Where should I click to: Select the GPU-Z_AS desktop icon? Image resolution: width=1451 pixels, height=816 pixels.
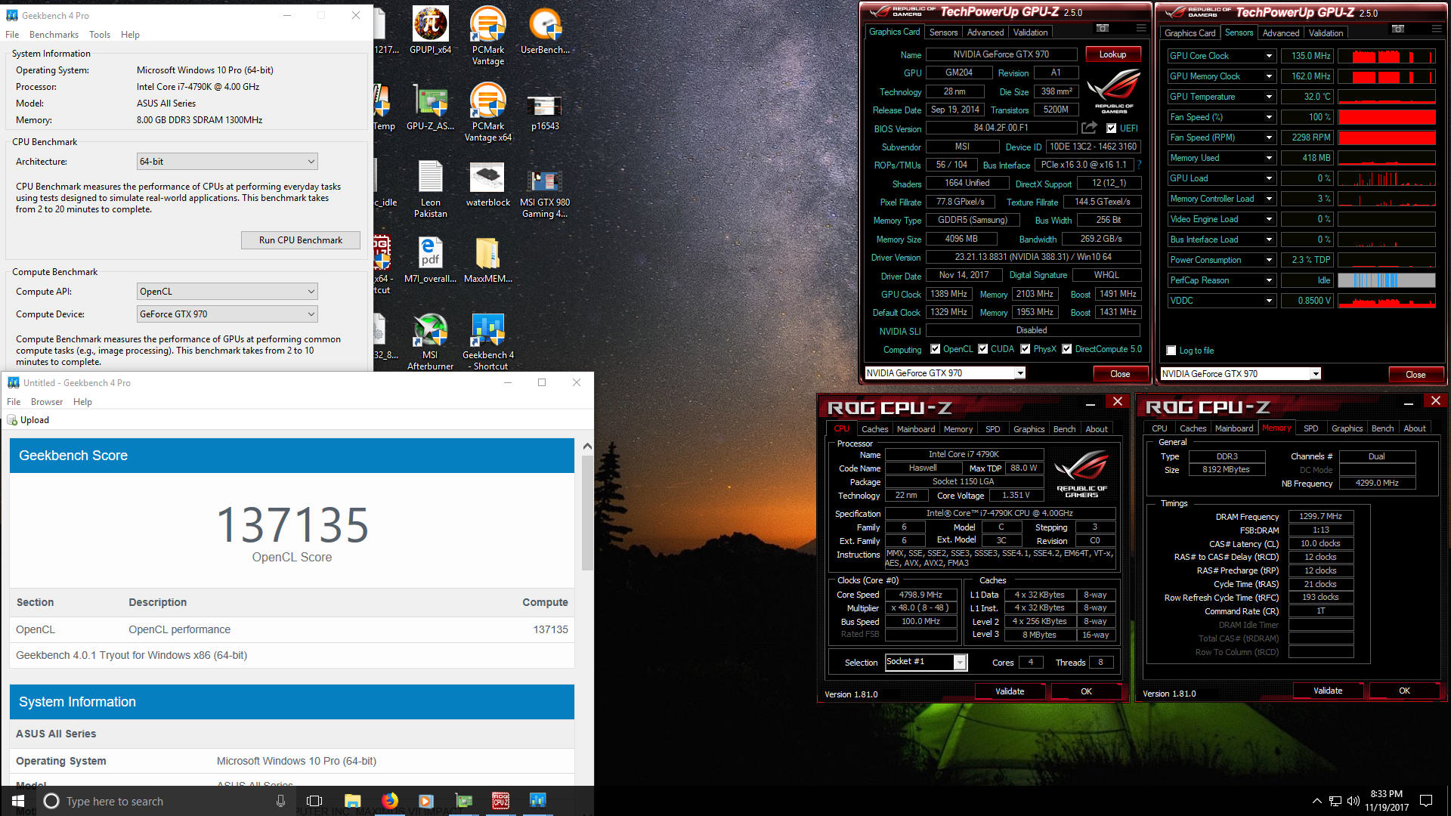(x=430, y=106)
